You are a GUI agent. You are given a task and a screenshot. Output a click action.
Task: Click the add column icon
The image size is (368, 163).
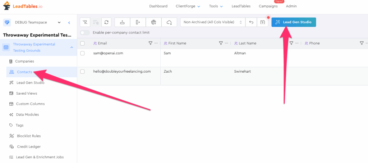tap(138, 22)
